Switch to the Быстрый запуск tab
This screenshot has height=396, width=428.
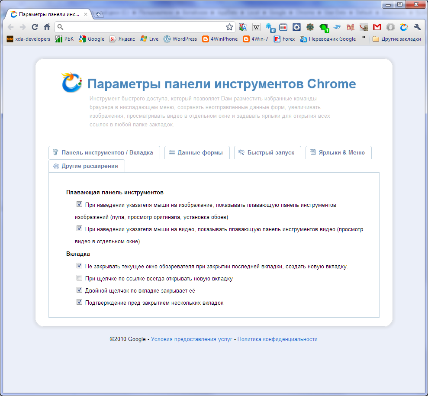[x=267, y=153]
